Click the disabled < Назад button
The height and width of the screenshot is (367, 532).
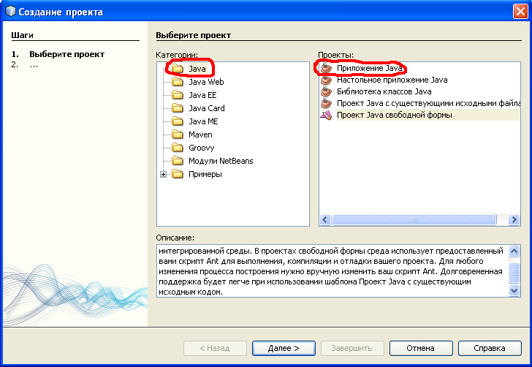point(215,348)
